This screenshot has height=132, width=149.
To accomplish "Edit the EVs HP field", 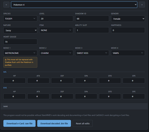I will (x=14, y=96).
